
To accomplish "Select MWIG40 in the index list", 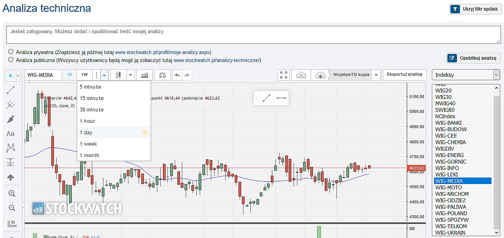I will click(463, 103).
